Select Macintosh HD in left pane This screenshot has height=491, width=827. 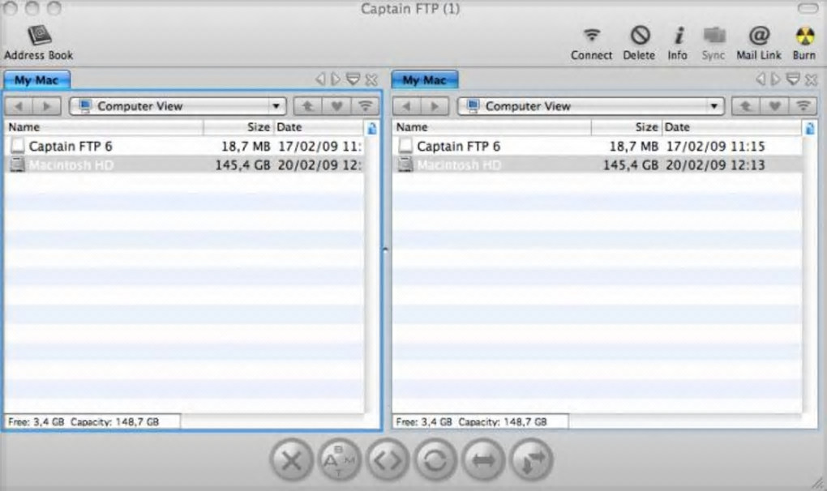click(184, 165)
